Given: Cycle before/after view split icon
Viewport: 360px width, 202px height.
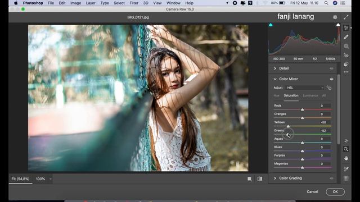Looking at the screenshot, I should tap(260, 179).
